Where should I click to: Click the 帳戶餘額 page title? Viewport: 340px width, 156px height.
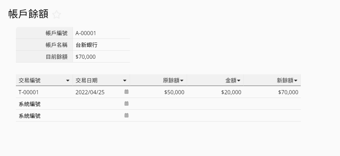[x=28, y=14]
